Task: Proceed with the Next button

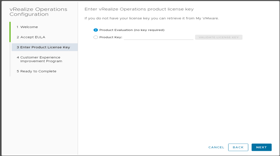Action: pos(261,147)
